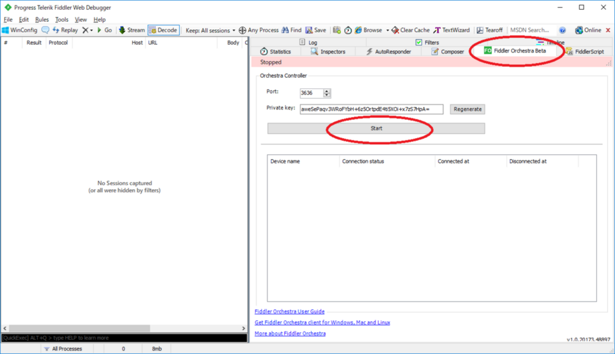
Task: Open the Keep: All sessions dropdown
Action: coord(211,30)
